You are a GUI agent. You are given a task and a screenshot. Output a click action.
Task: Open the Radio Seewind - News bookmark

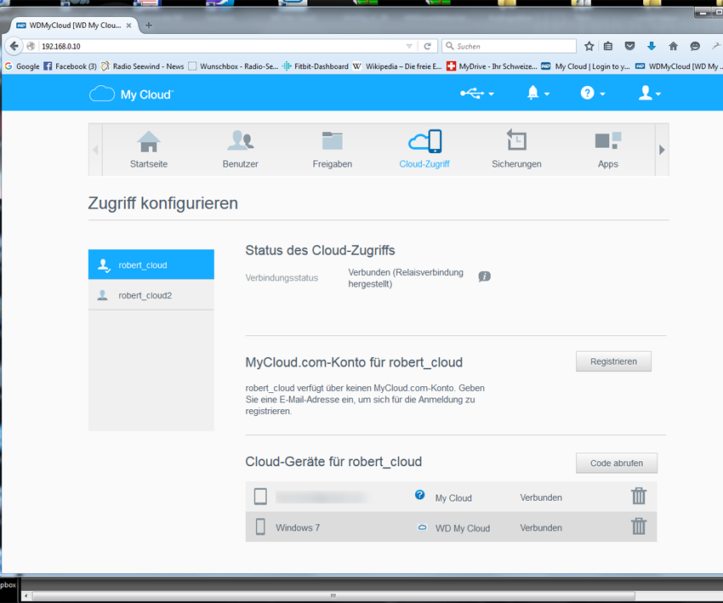pos(143,66)
